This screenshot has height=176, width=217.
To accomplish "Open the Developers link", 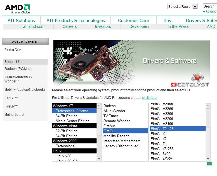I will point(139,26).
